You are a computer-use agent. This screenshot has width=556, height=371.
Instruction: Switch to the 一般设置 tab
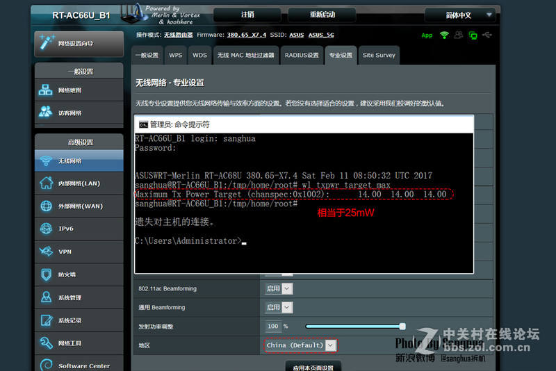[147, 56]
